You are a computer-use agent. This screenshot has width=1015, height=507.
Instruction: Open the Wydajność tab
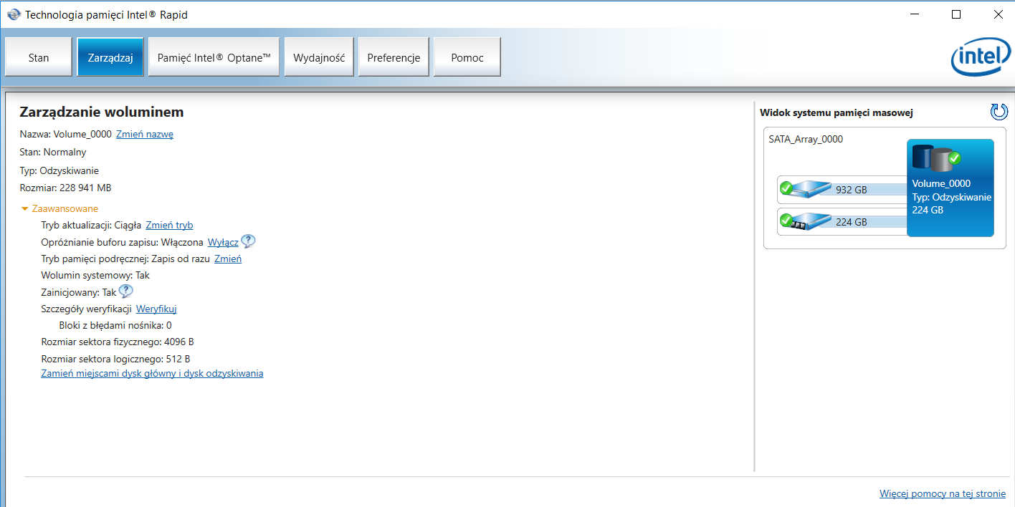click(319, 57)
